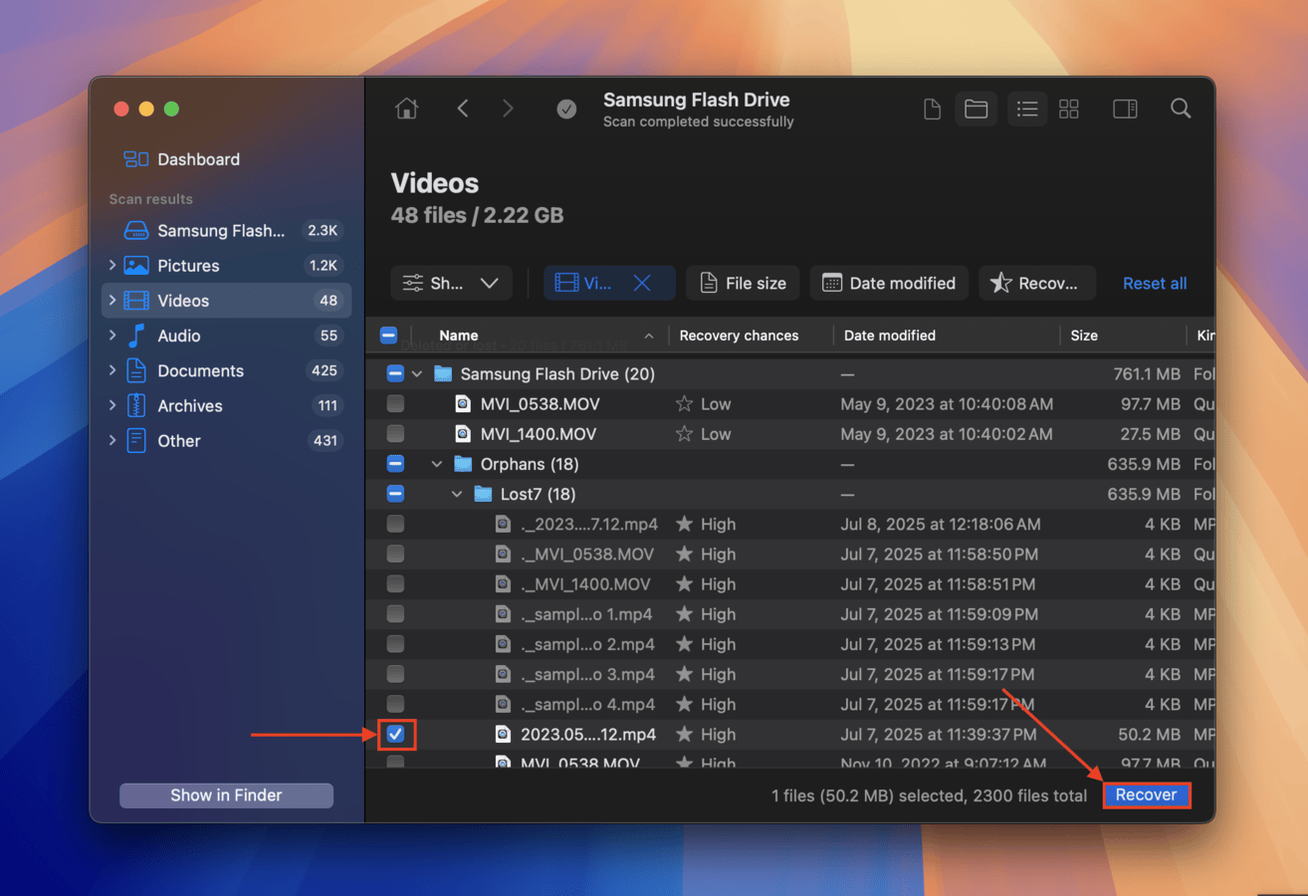Click the Recover button

(1146, 794)
